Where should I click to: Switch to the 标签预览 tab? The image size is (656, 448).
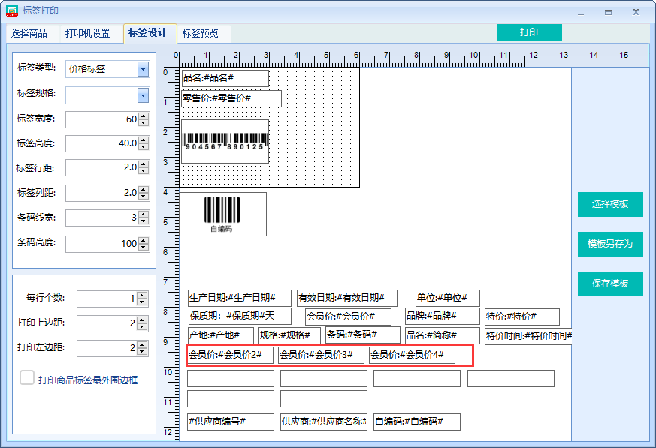pyautogui.click(x=201, y=33)
